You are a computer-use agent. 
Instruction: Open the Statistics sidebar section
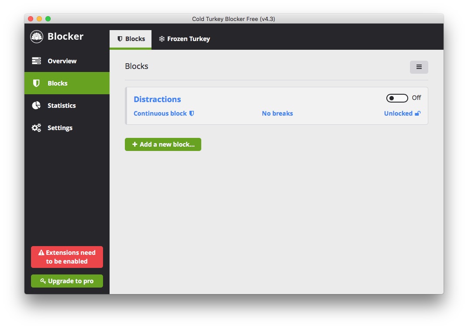point(67,105)
